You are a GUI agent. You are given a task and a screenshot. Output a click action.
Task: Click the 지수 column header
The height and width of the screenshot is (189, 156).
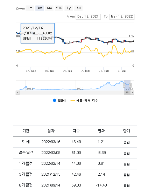tap(76, 131)
